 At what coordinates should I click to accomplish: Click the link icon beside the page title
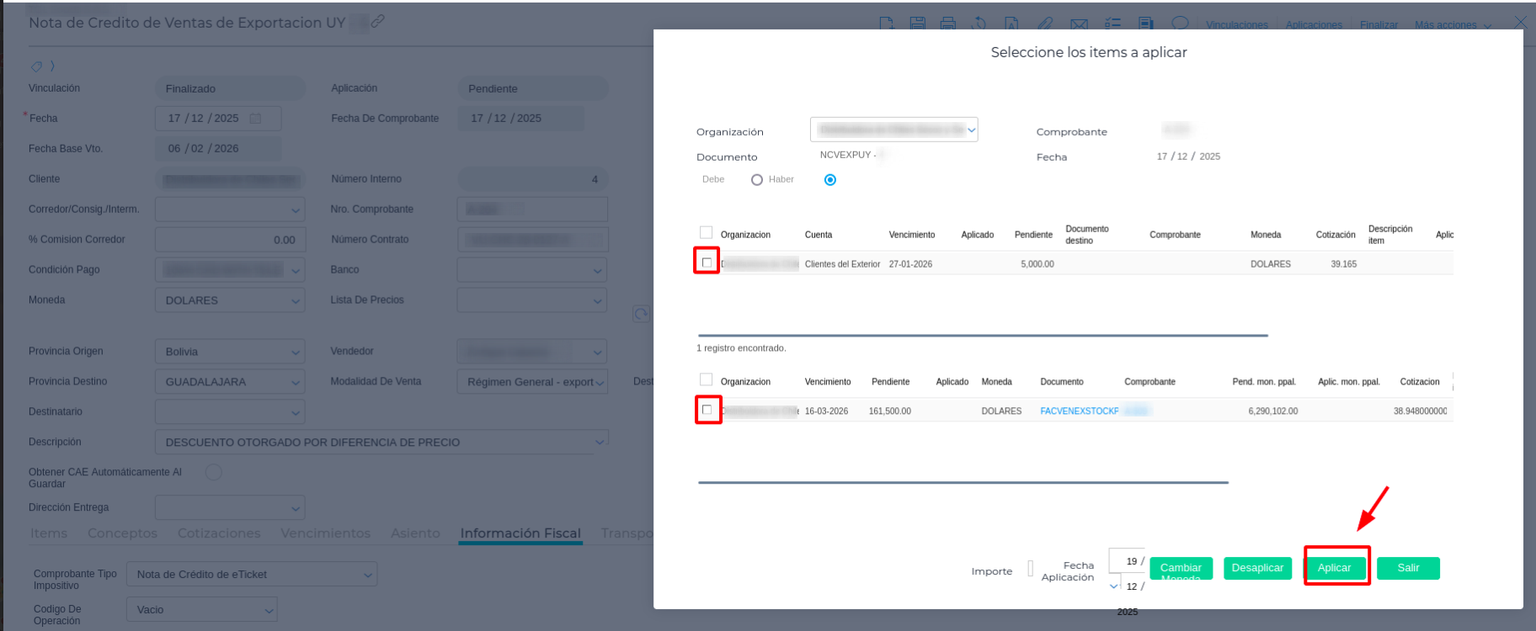(378, 21)
